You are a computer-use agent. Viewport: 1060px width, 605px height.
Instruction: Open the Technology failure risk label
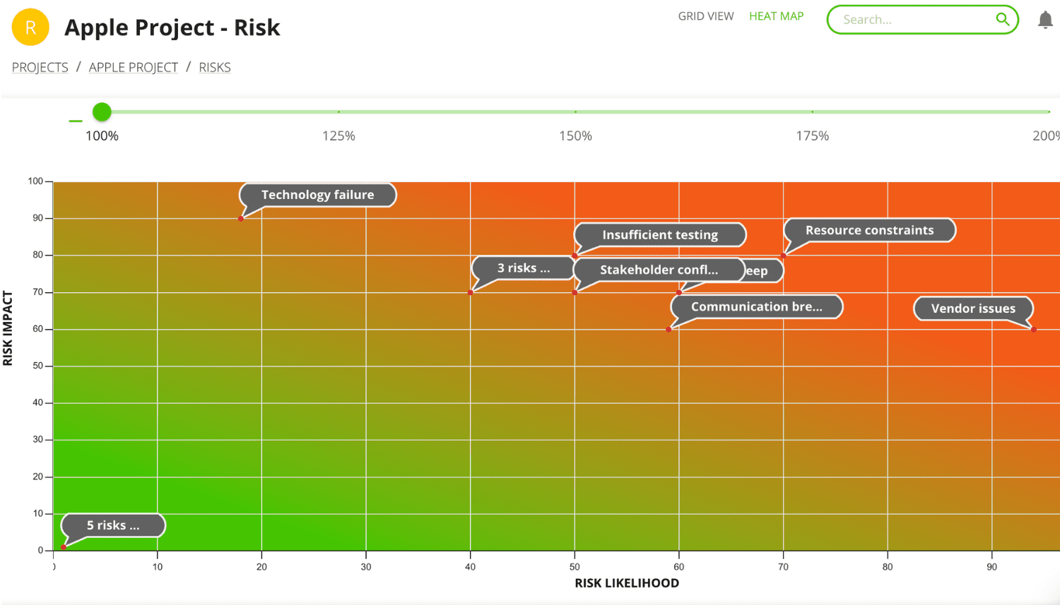click(x=317, y=195)
